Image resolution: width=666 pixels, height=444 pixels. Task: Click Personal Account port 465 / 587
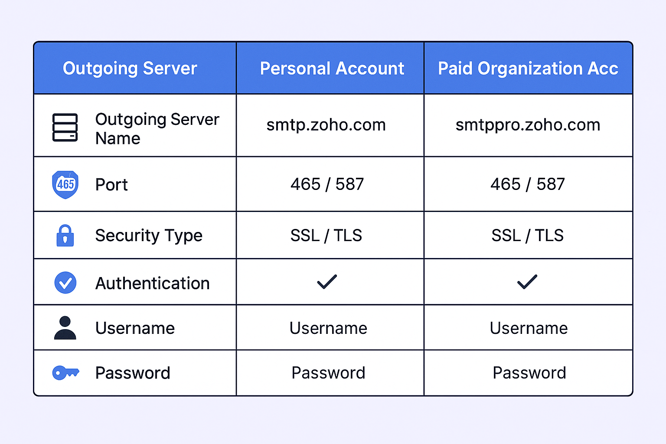[327, 184]
